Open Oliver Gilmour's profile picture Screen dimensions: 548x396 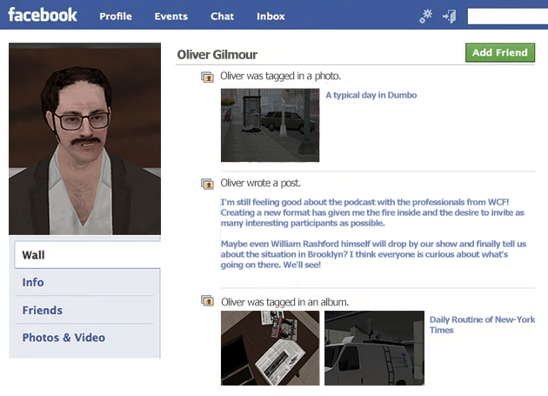[x=85, y=139]
